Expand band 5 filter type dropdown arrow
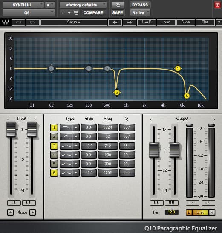 click(x=76, y=164)
